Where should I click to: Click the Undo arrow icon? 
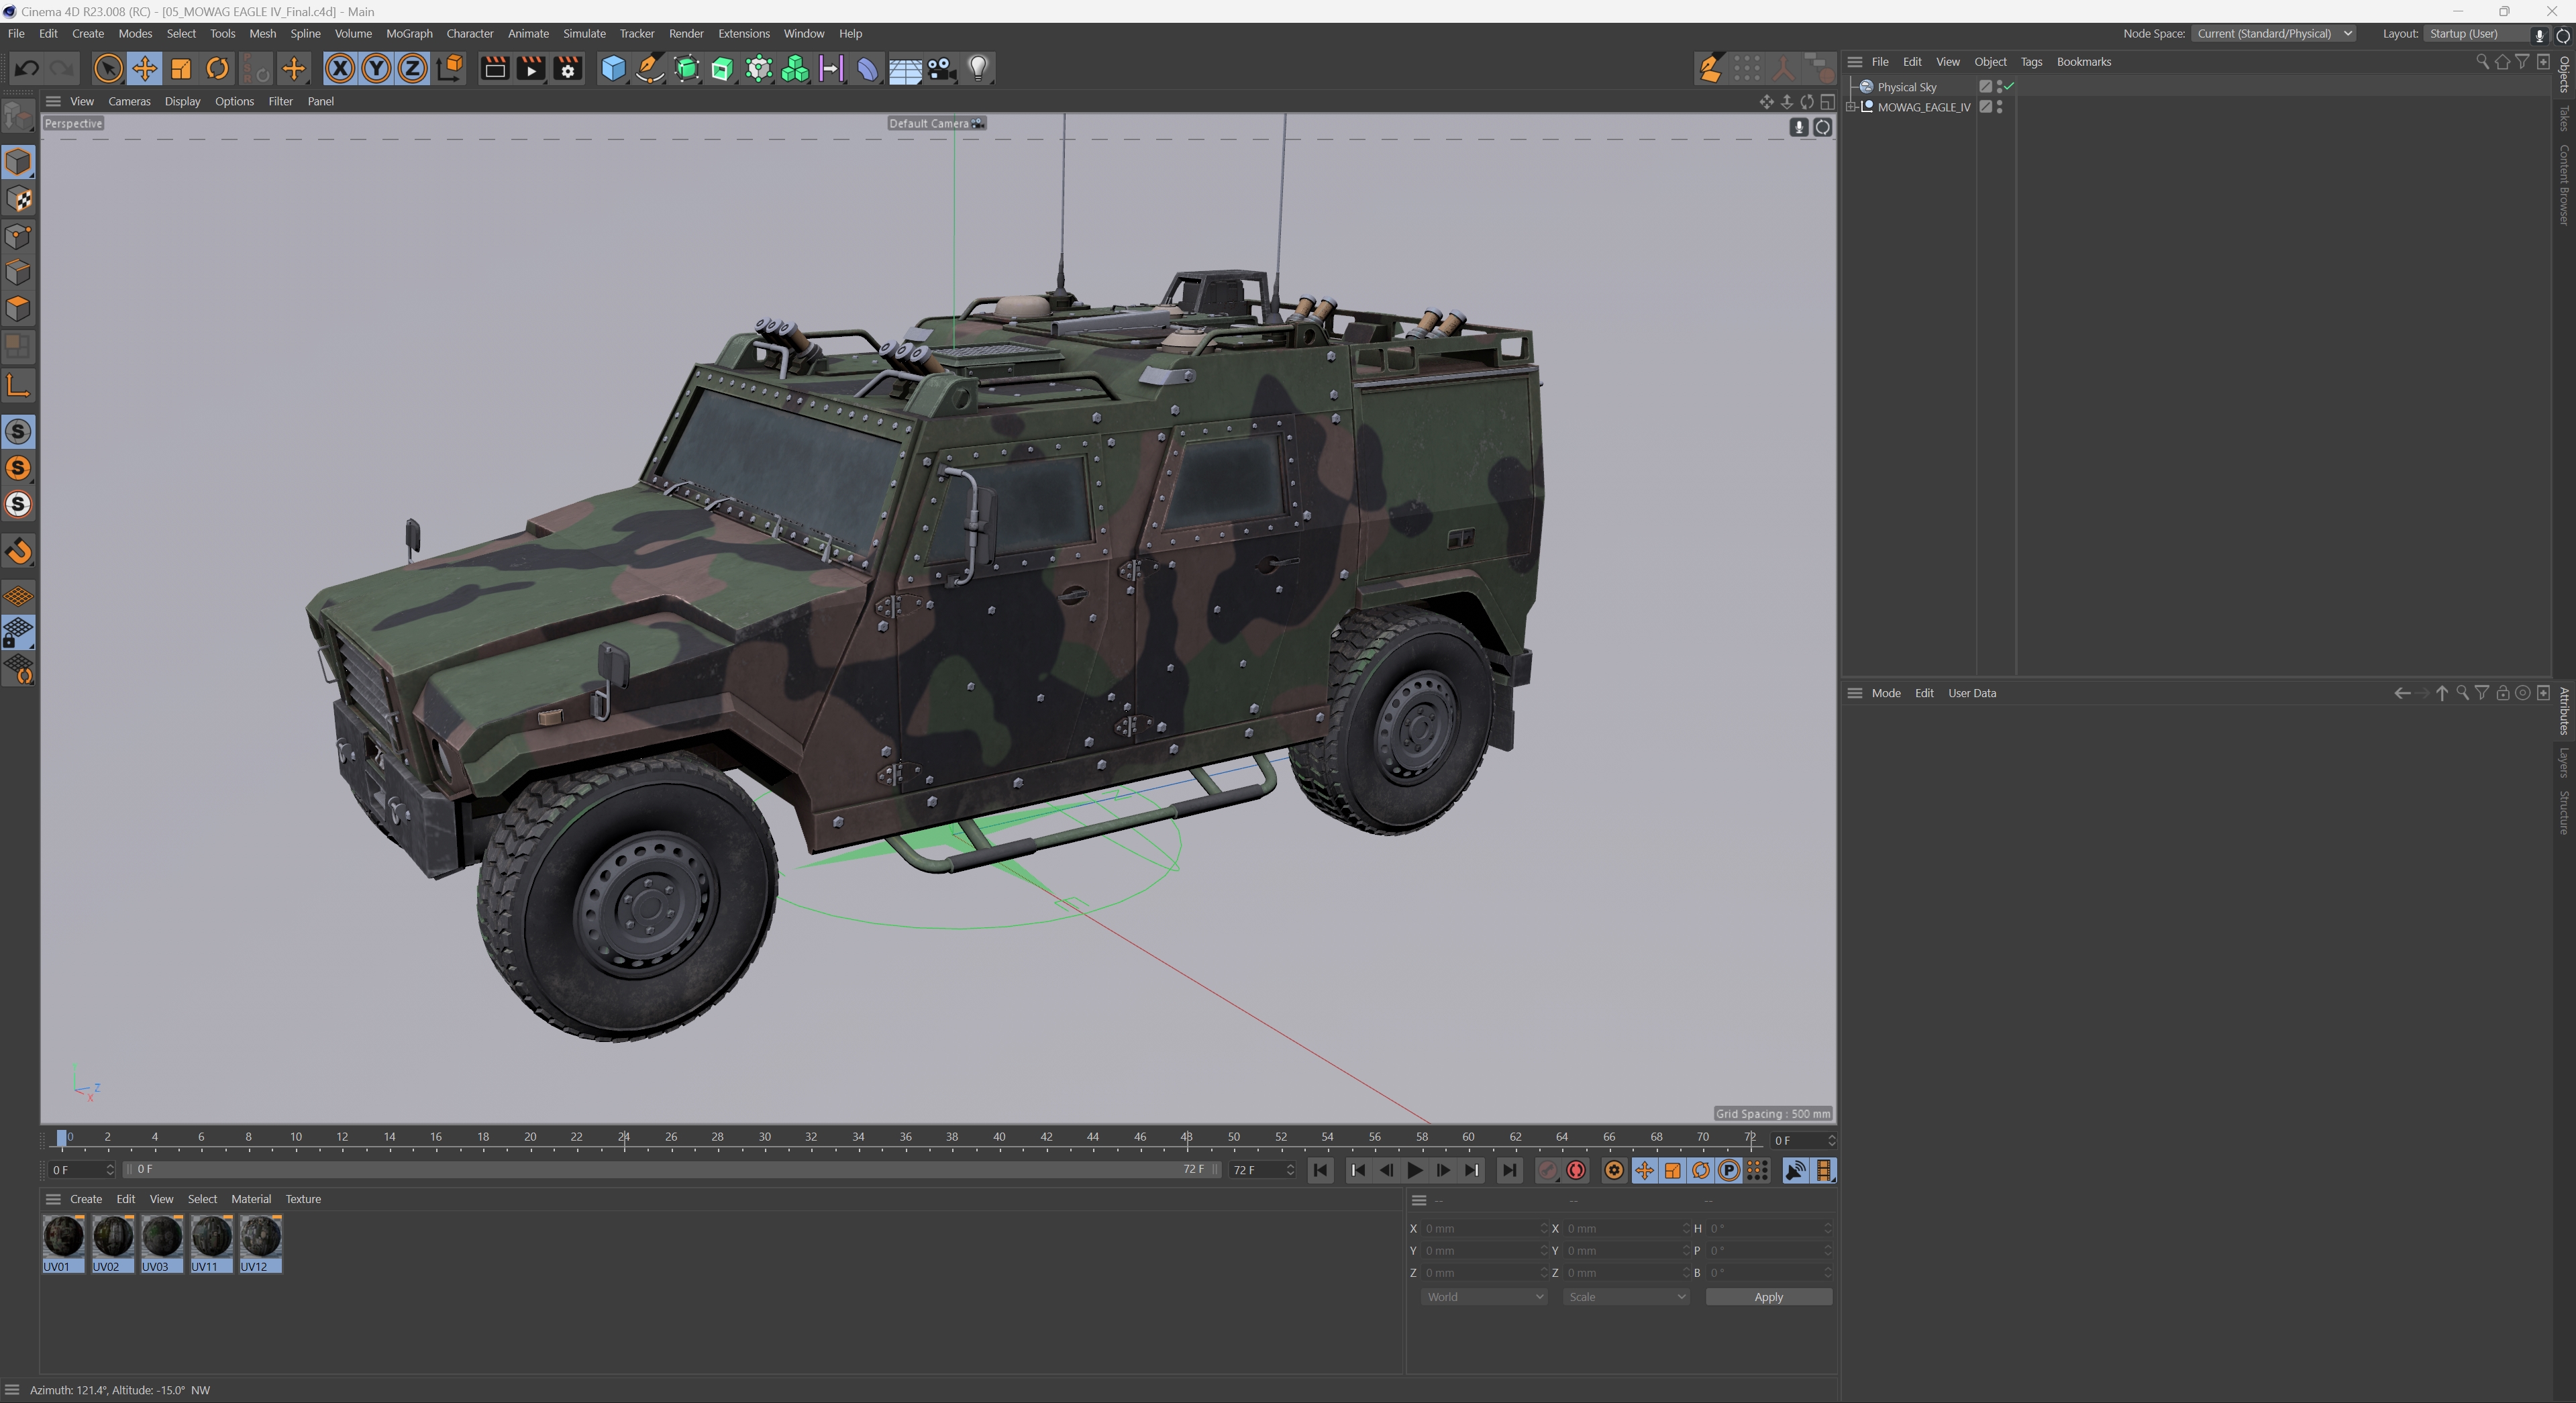(x=27, y=69)
